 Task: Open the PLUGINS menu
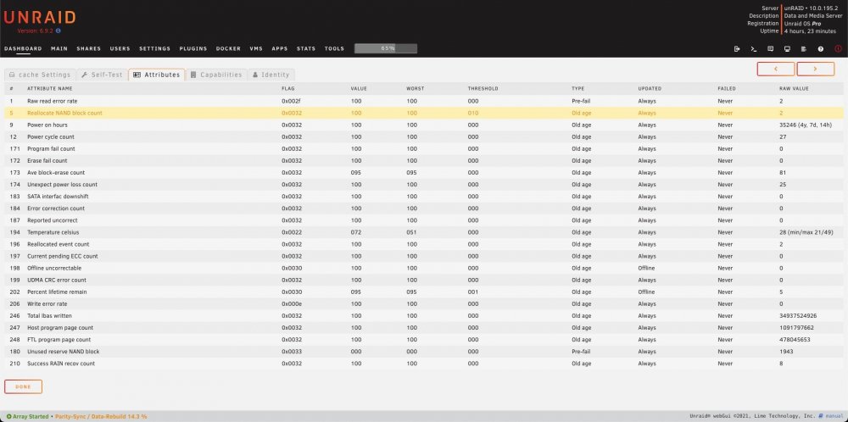193,48
